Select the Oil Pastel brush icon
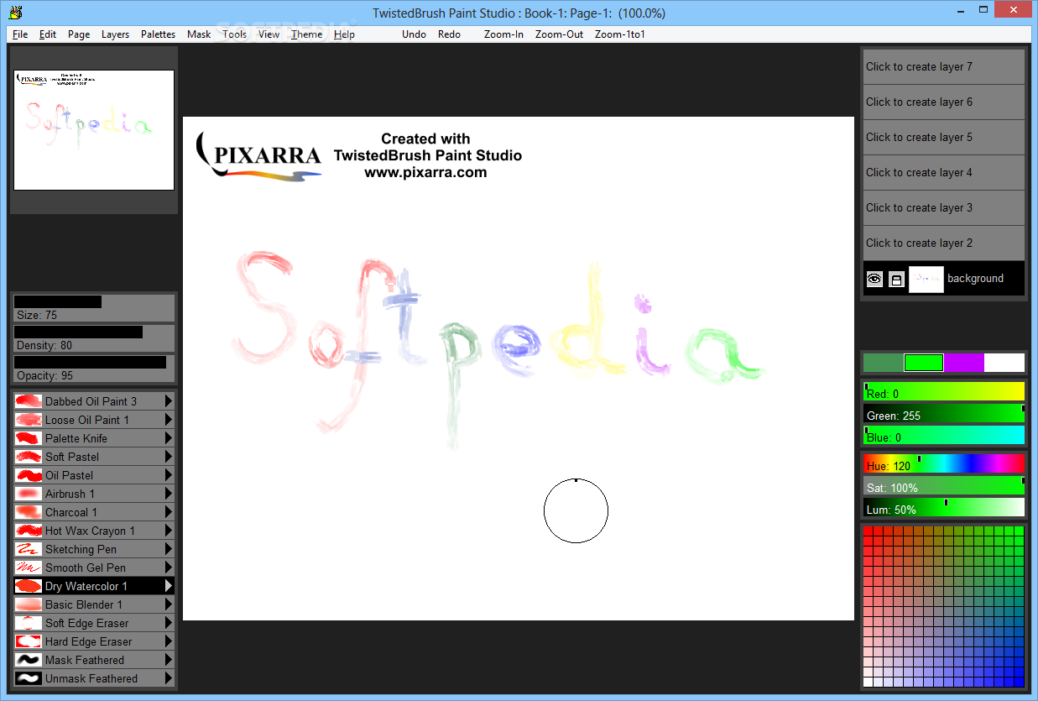Screen dimensions: 1038x701 point(29,475)
